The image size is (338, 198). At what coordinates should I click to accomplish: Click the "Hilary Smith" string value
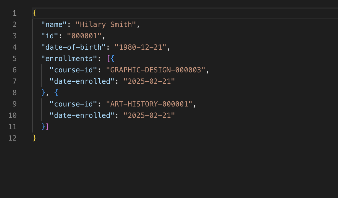[106, 25]
